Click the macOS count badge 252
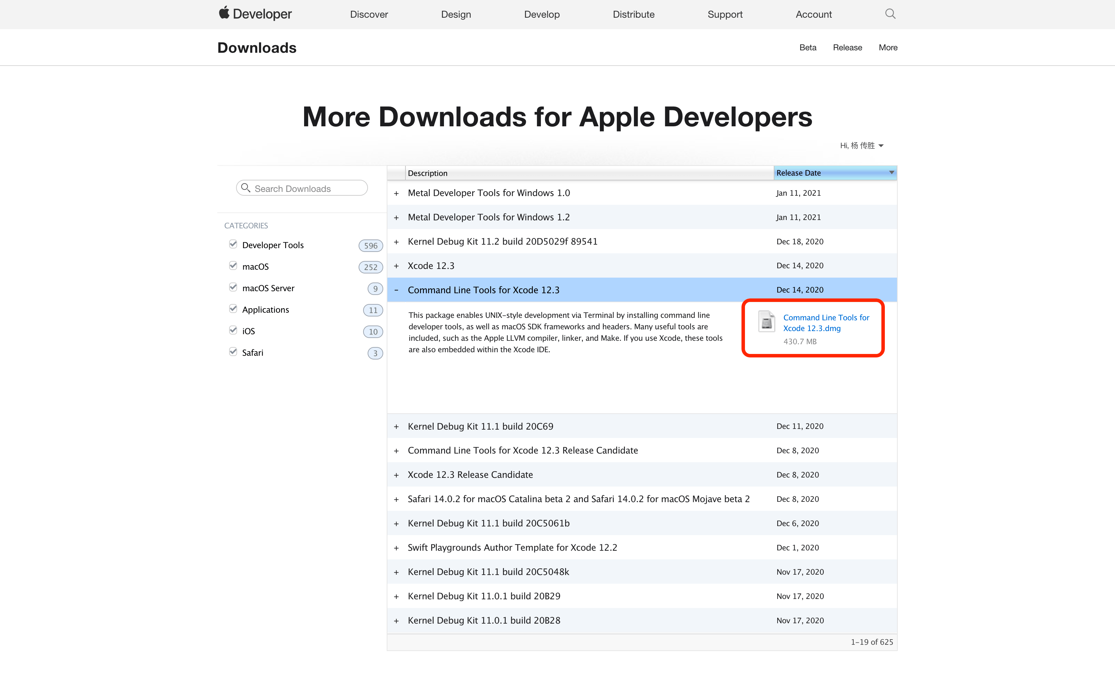 (x=371, y=267)
